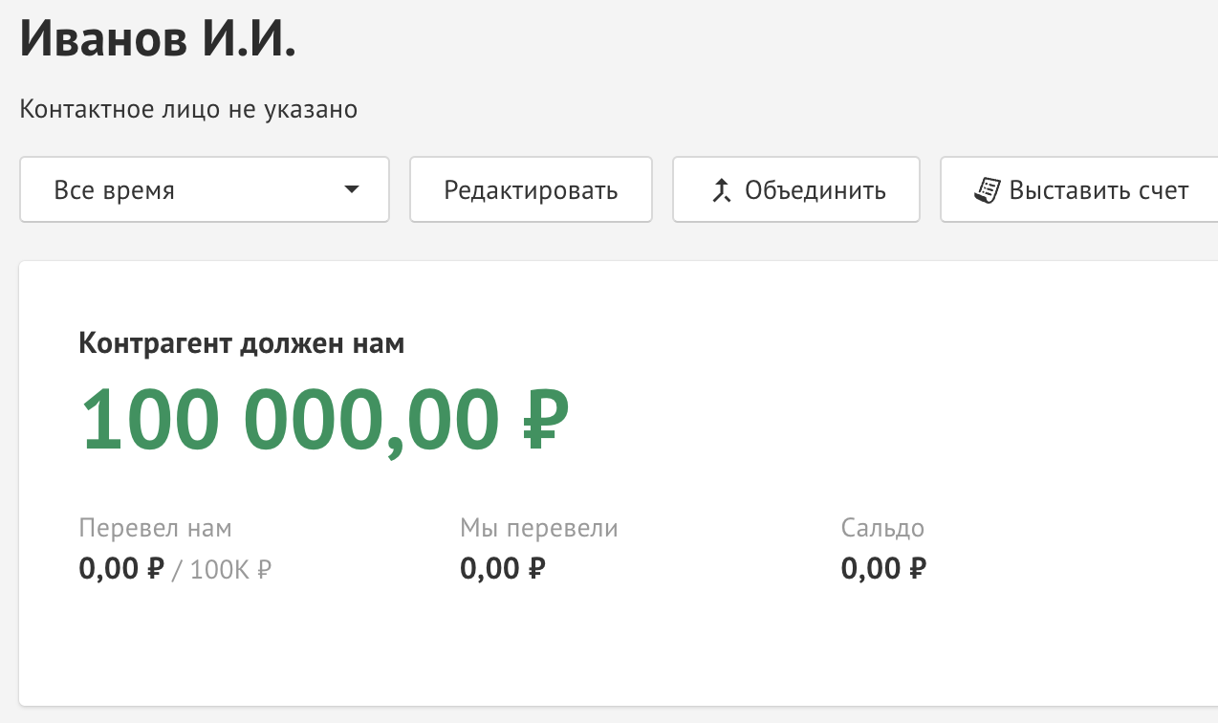Image resolution: width=1218 pixels, height=723 pixels.
Task: Click the green 100 000,00 ₽ amount
Action: click(x=325, y=421)
